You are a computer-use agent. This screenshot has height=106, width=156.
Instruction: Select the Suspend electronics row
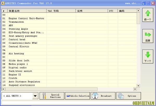point(69,85)
